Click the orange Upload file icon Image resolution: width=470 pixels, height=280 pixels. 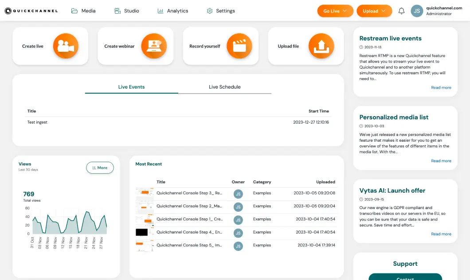(x=321, y=46)
